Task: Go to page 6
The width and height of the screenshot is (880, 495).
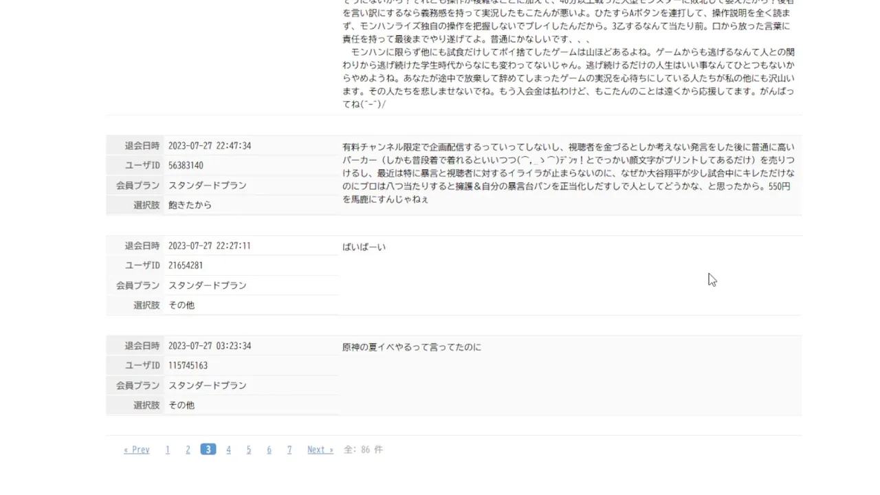Action: 269,450
